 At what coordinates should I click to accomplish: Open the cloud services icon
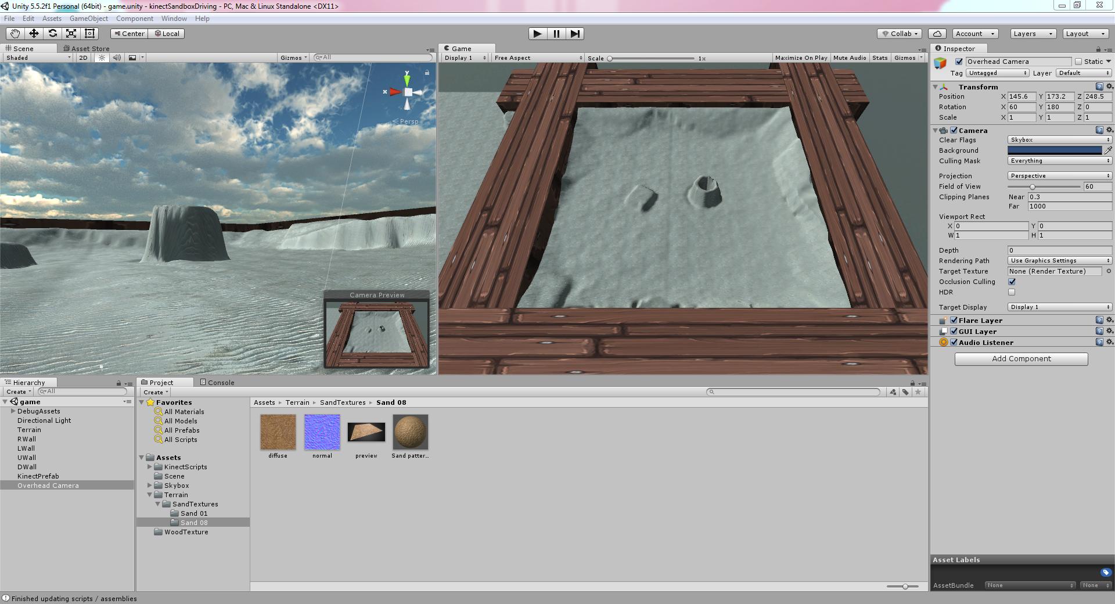pyautogui.click(x=937, y=34)
